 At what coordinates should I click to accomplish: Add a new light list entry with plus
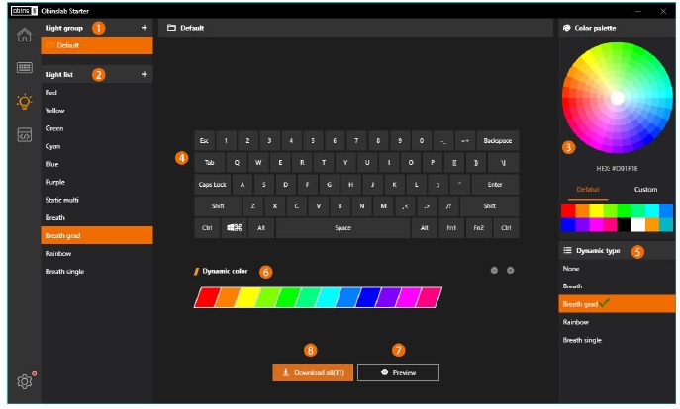(x=145, y=74)
